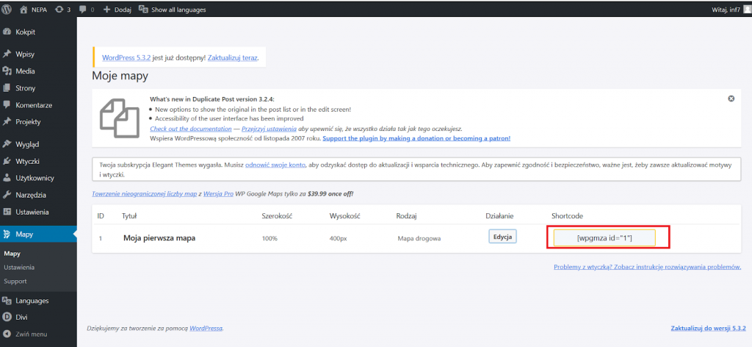Open odnowić swoje konto link
This screenshot has width=752, height=347.
[x=275, y=165]
